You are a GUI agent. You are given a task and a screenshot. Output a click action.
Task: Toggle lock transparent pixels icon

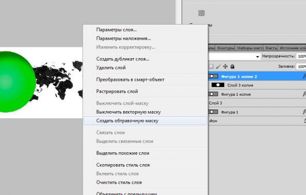pyautogui.click(x=211, y=66)
